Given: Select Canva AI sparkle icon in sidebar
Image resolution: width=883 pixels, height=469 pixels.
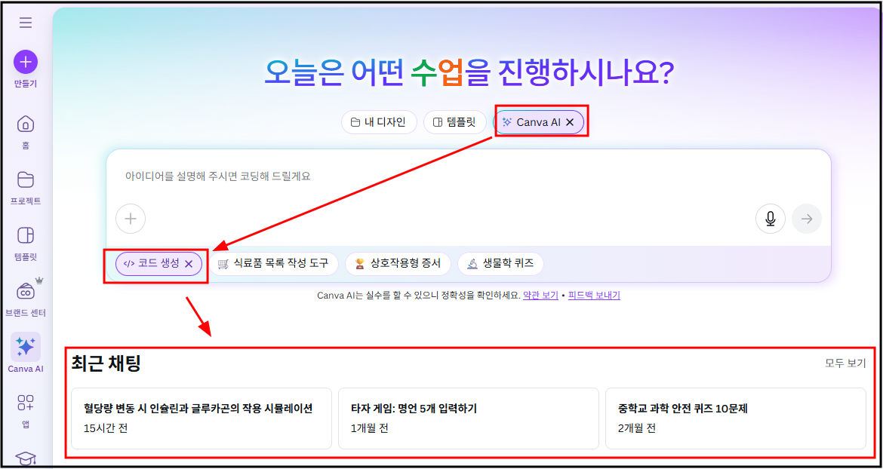Looking at the screenshot, I should (26, 346).
